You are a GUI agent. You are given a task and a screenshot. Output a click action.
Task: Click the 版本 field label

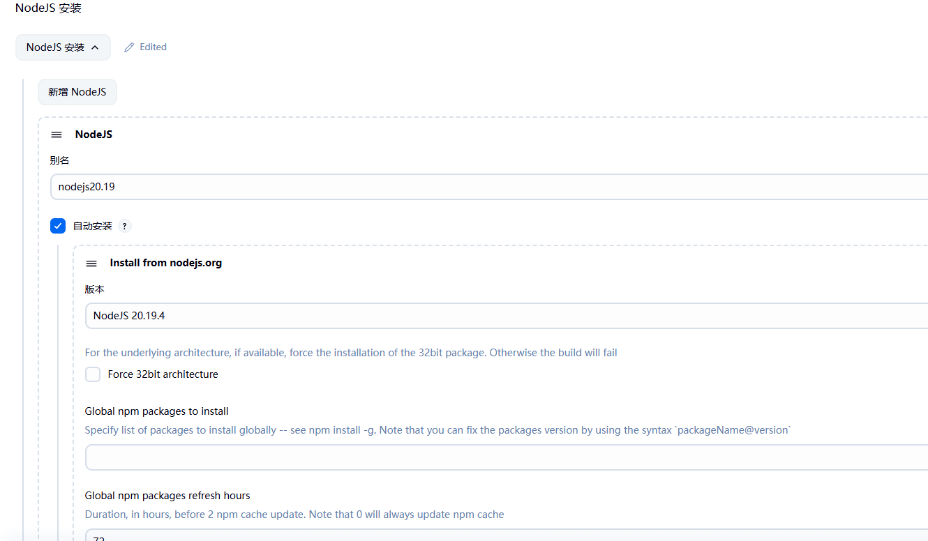click(x=95, y=289)
